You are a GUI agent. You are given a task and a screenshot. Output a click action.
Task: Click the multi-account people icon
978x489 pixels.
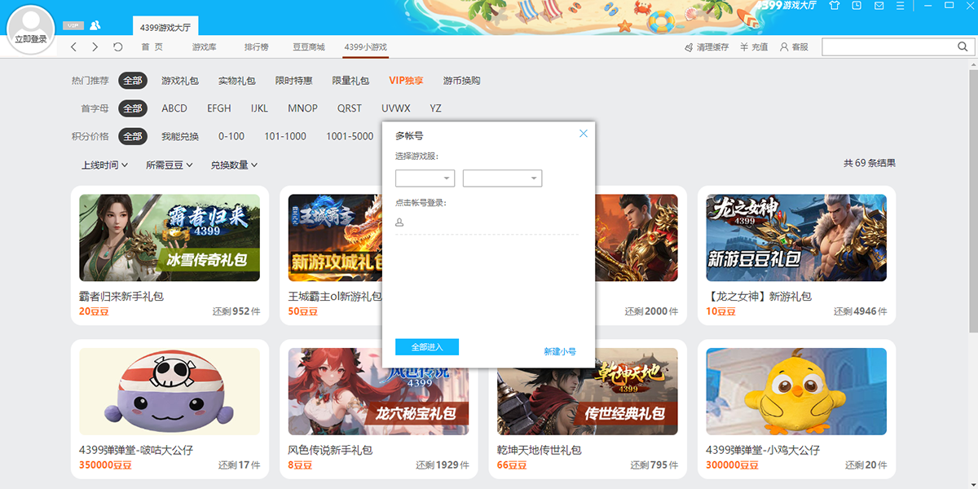coord(95,25)
